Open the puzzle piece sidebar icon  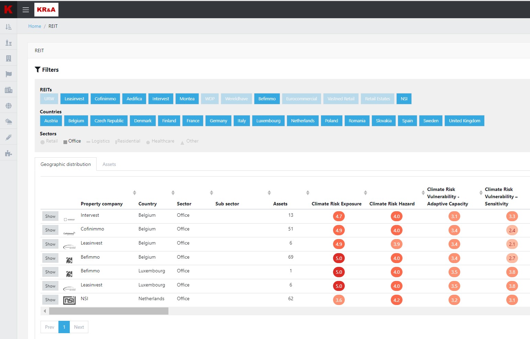9,153
